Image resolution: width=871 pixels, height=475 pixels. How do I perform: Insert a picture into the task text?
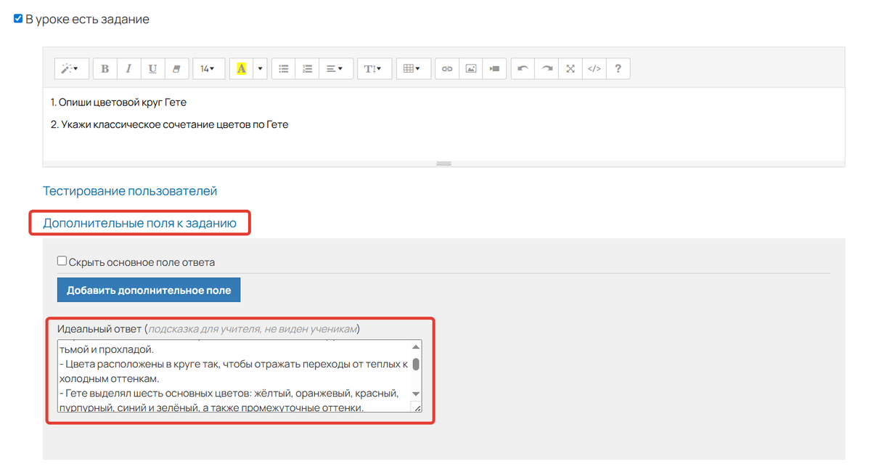click(471, 68)
